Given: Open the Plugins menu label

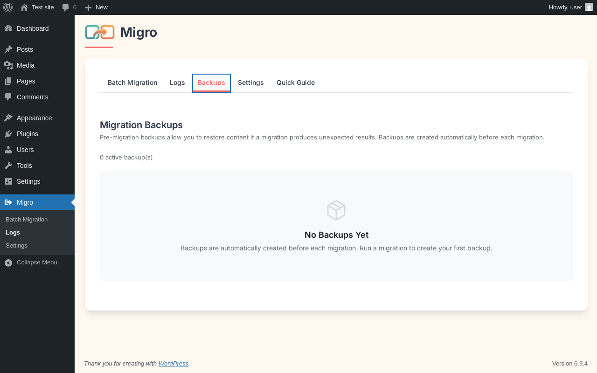Looking at the screenshot, I should pos(28,134).
